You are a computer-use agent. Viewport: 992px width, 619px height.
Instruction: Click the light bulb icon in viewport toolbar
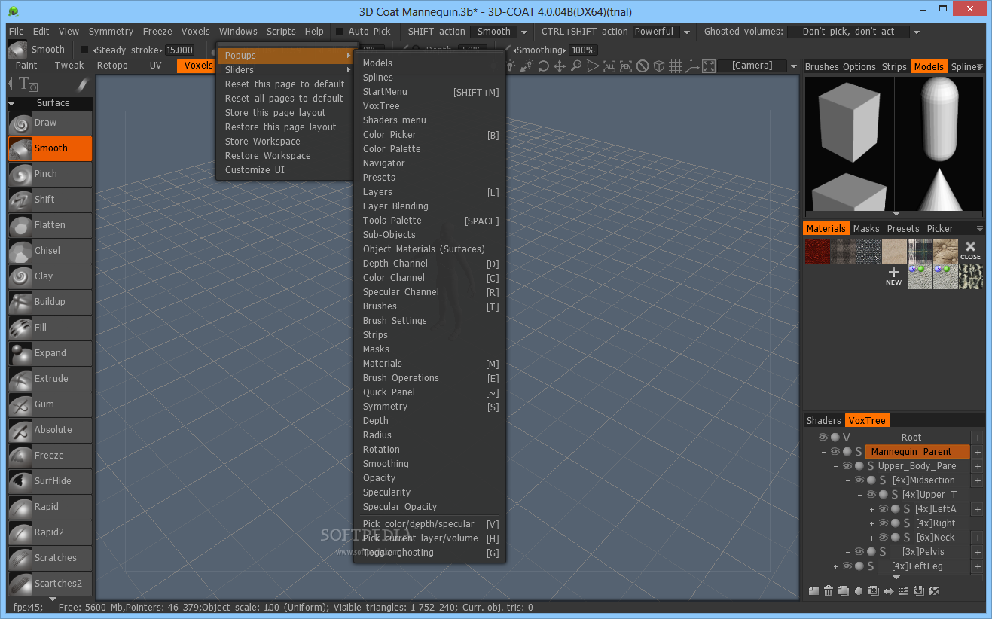[x=511, y=66]
